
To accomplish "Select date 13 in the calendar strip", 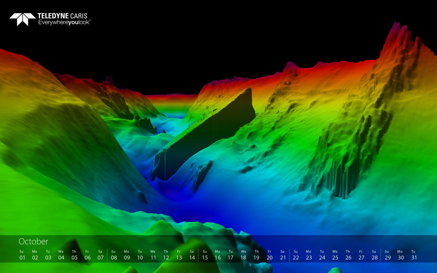I will point(179,258).
